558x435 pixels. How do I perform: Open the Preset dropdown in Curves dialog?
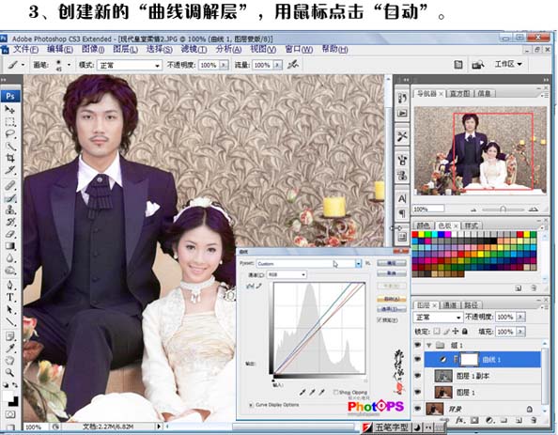358,263
